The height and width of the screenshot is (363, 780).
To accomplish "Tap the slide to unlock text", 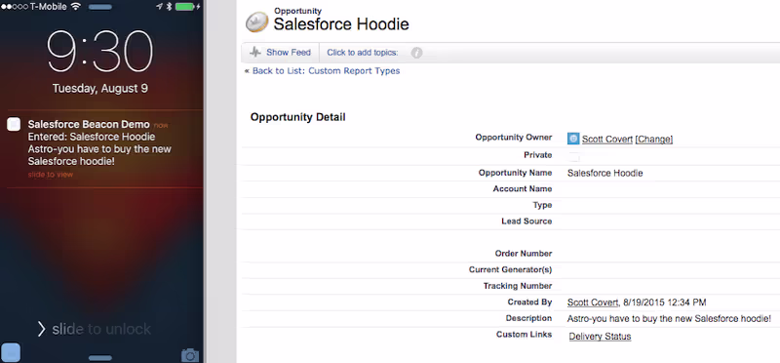I will coord(101,329).
